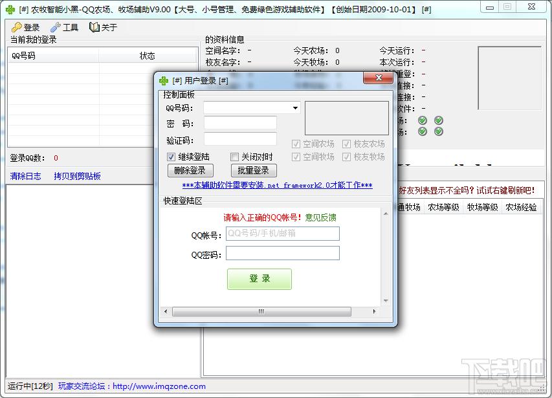Click the horizontal scrollbar thumb in login dialog
The width and height of the screenshot is (552, 398).
click(x=261, y=311)
